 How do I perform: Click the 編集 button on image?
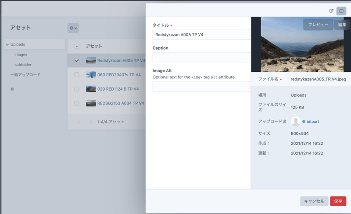click(x=342, y=25)
